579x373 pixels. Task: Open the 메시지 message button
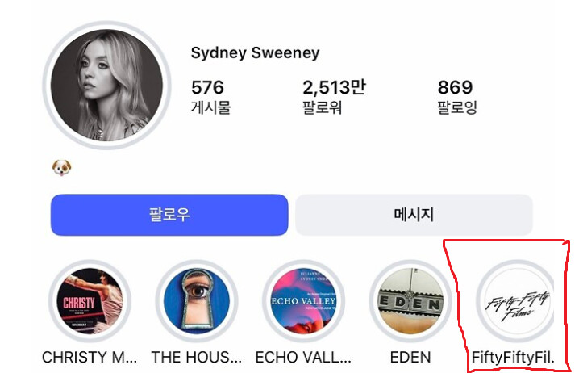(x=414, y=215)
